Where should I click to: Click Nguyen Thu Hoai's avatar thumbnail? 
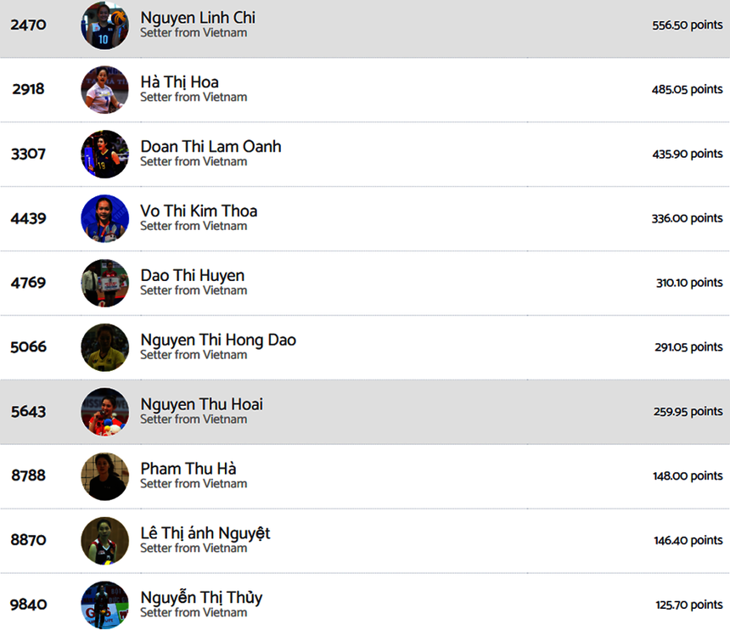pos(104,412)
